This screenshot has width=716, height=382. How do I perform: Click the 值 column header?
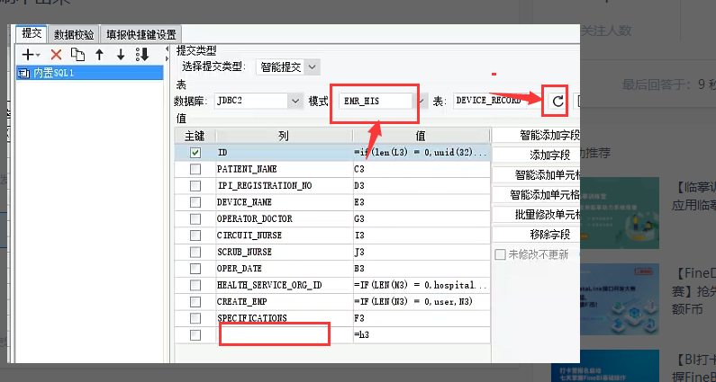coord(421,136)
